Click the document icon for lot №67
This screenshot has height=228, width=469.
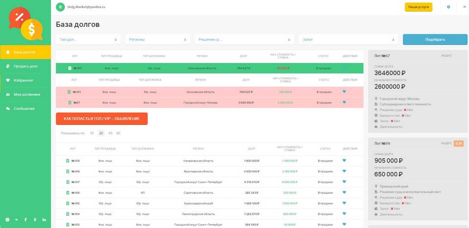(70, 103)
